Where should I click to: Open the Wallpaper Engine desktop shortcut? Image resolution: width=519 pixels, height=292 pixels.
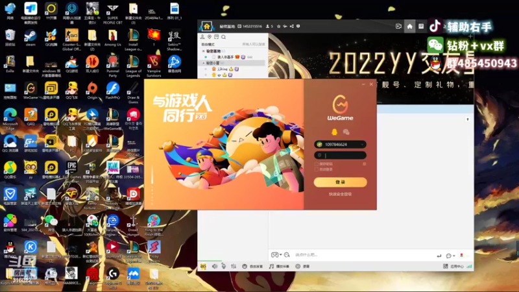click(x=112, y=225)
